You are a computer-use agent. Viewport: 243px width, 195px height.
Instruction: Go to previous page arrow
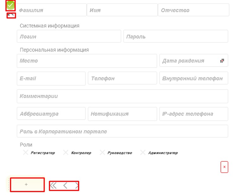tap(65, 186)
